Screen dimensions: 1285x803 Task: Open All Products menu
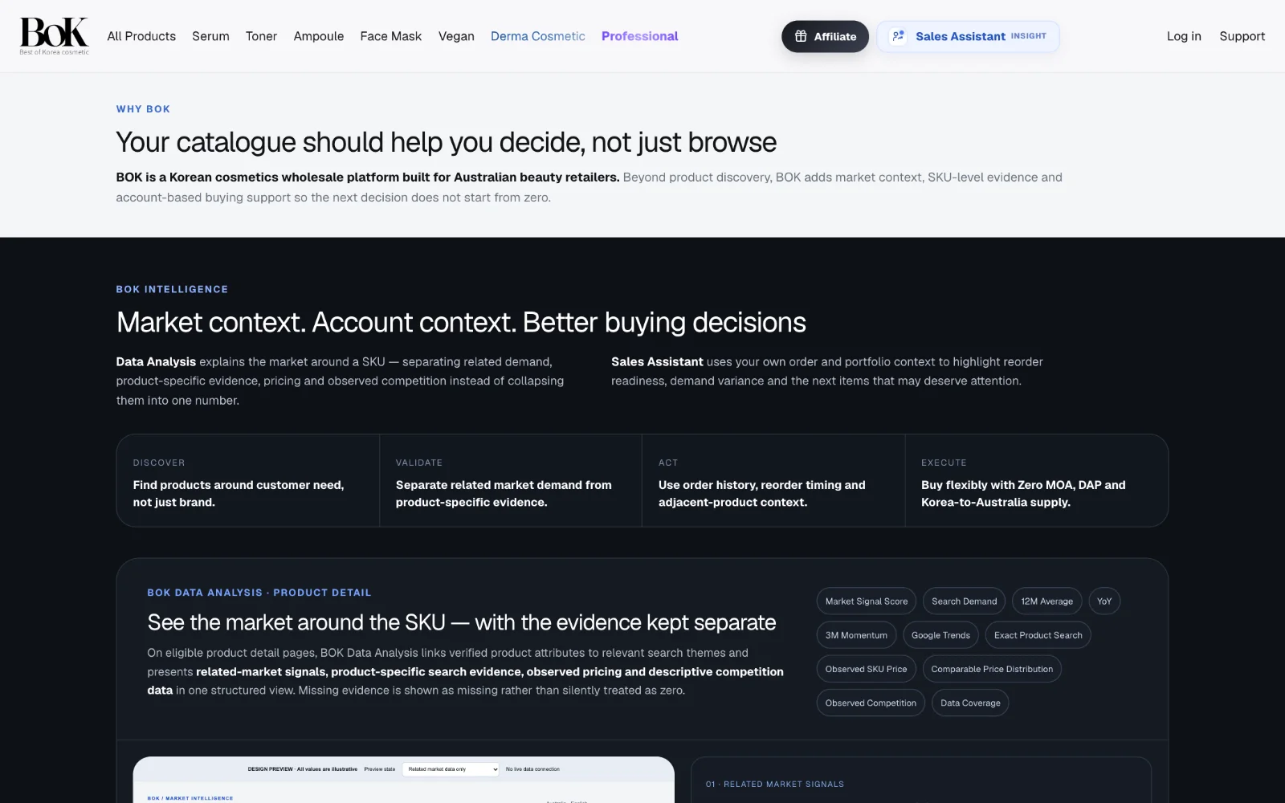(x=141, y=36)
